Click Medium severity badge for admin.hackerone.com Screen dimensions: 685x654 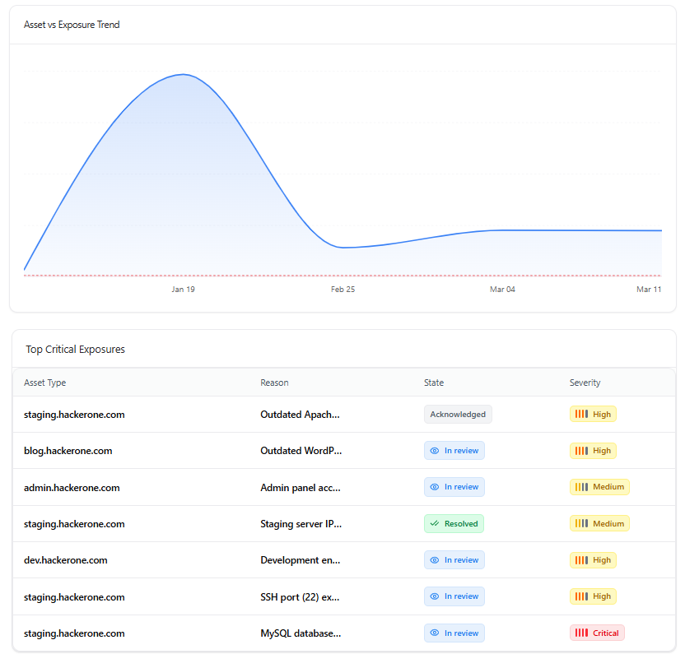(x=599, y=487)
